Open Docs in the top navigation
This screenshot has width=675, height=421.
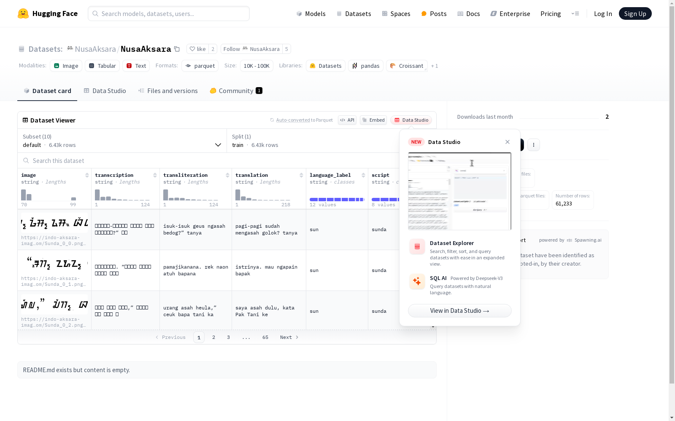pyautogui.click(x=469, y=13)
